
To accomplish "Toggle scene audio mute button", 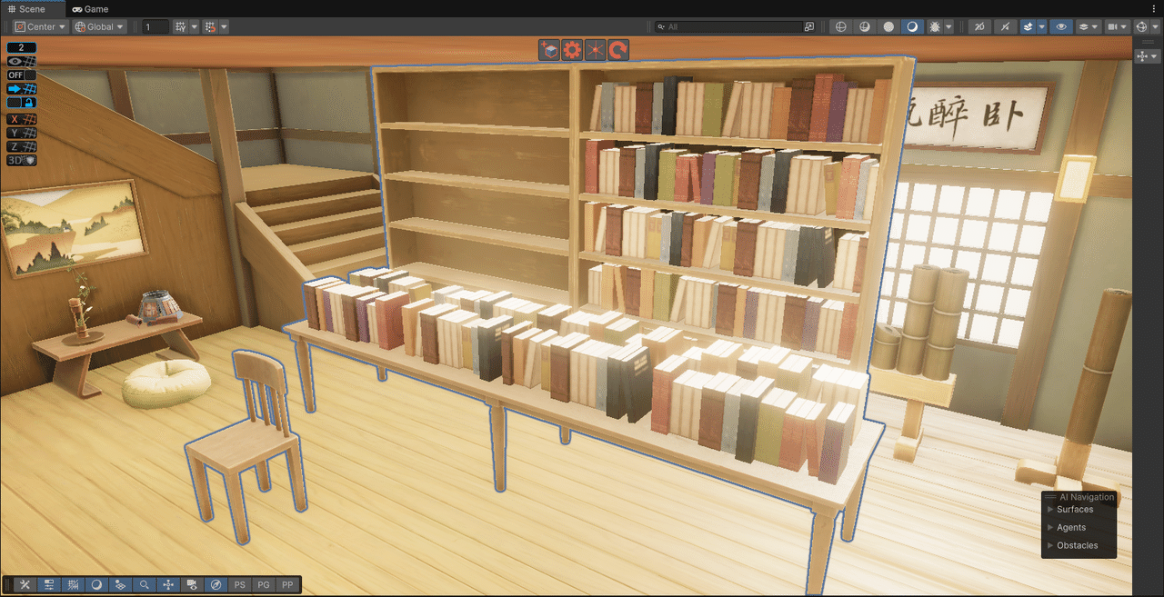I will point(1005,27).
